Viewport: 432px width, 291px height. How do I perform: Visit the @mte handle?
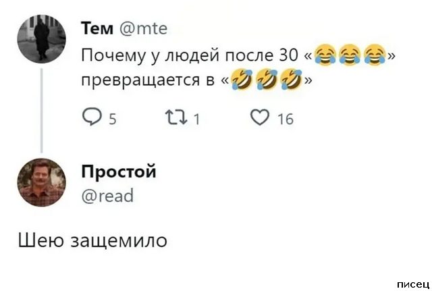(x=144, y=28)
